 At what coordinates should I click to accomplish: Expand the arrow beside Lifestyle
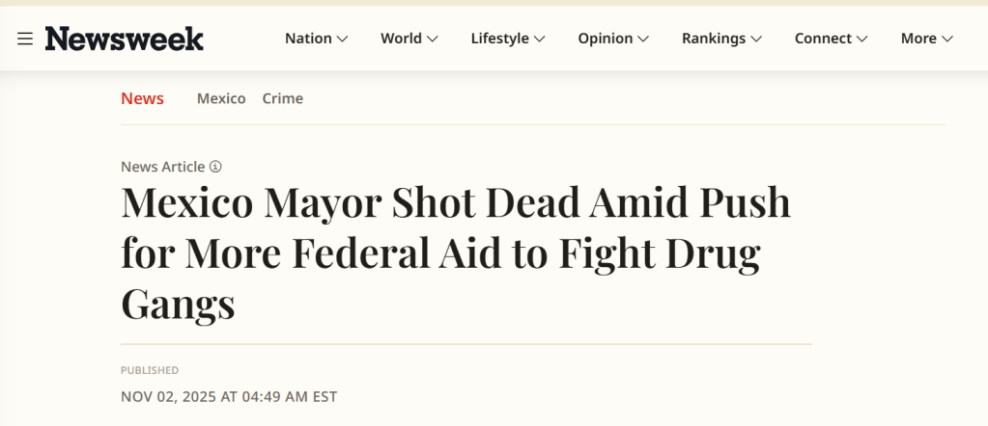539,39
